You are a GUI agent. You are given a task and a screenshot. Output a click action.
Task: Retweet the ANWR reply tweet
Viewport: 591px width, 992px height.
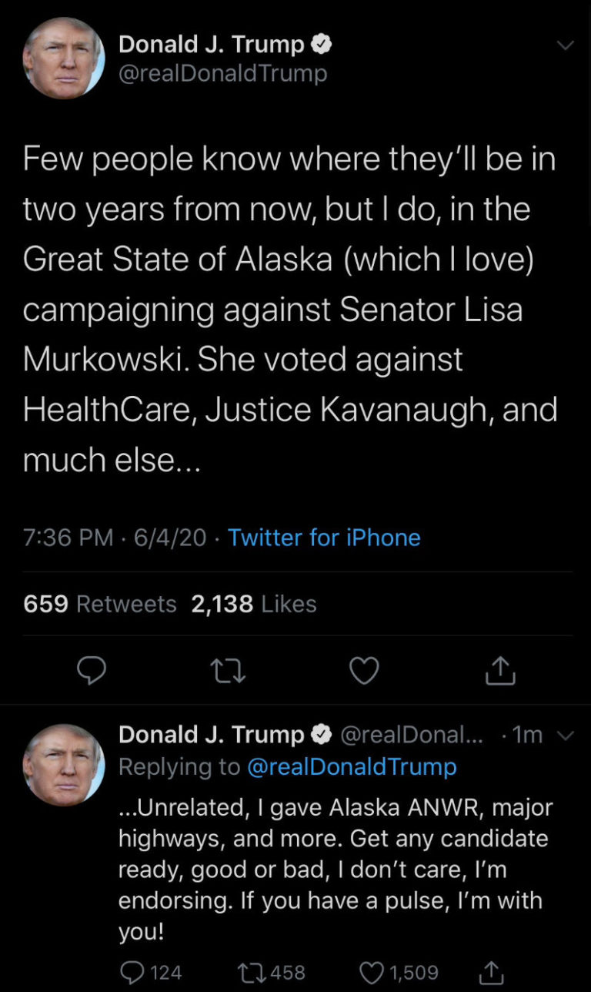tap(254, 972)
